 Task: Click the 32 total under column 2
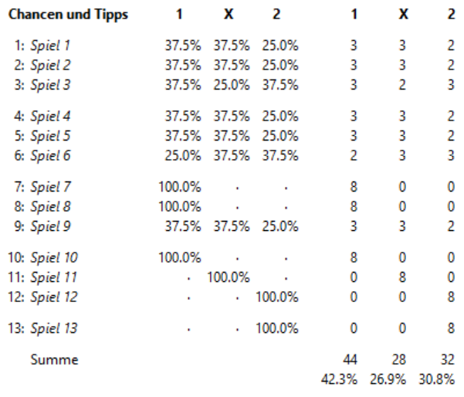click(x=448, y=360)
